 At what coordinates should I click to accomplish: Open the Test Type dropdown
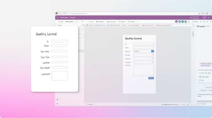[x=144, y=55]
